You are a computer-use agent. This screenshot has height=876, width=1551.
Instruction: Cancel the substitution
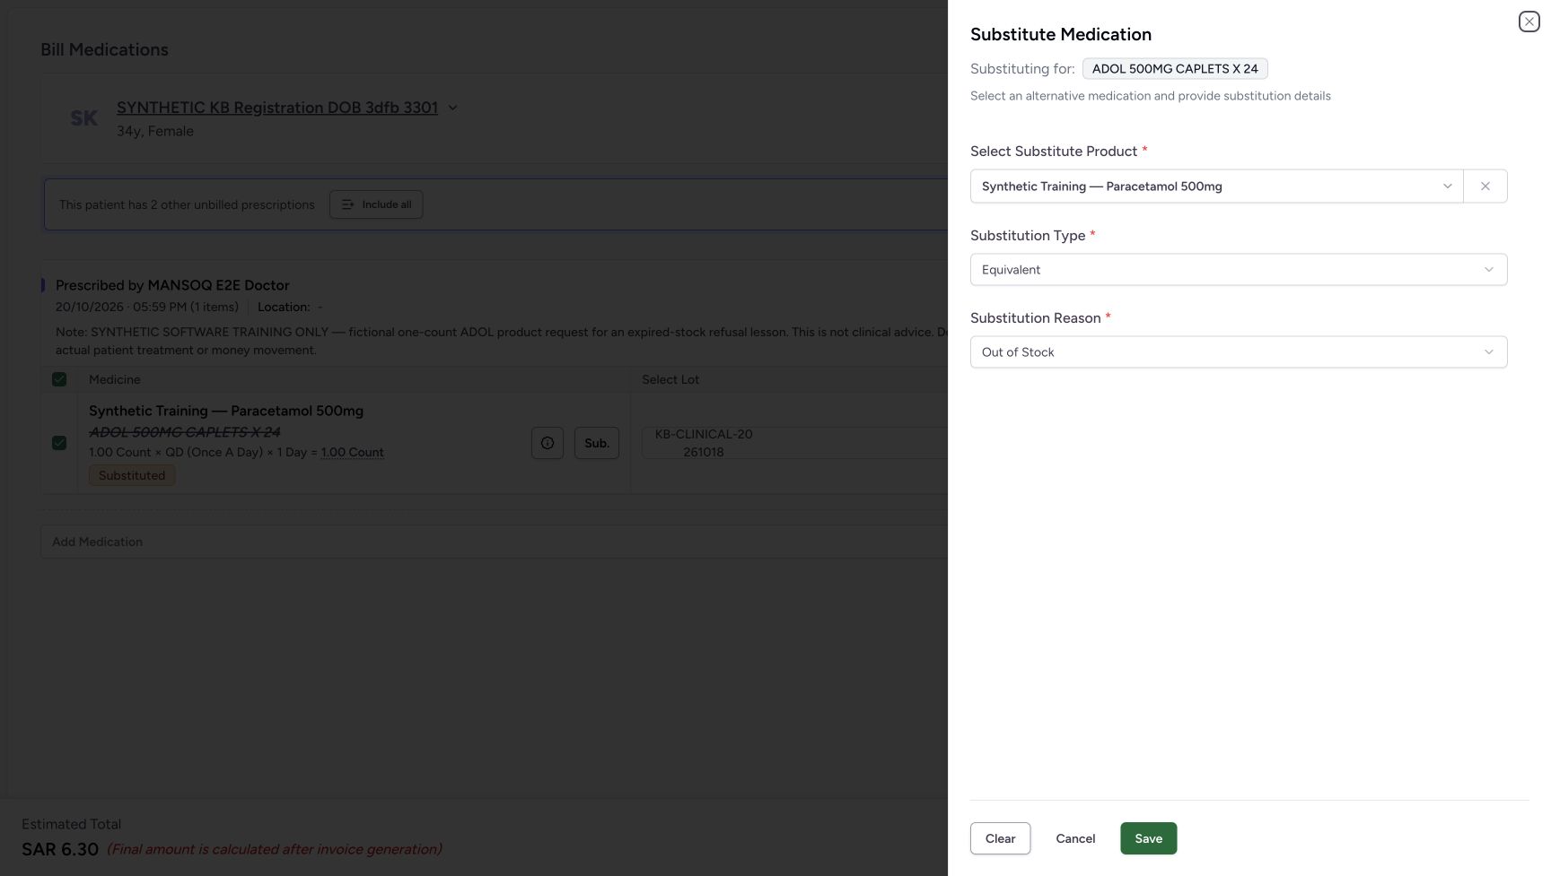tap(1075, 838)
